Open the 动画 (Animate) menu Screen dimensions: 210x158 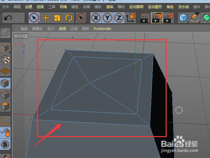[x=87, y=7]
